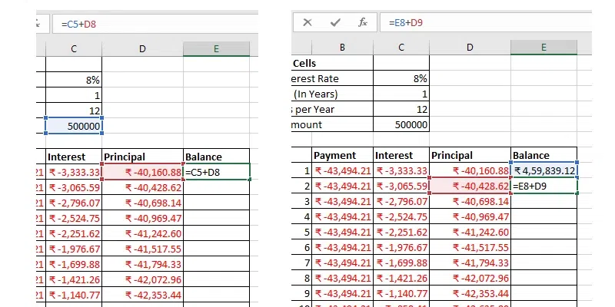Select column C header in left sheet

(x=74, y=49)
